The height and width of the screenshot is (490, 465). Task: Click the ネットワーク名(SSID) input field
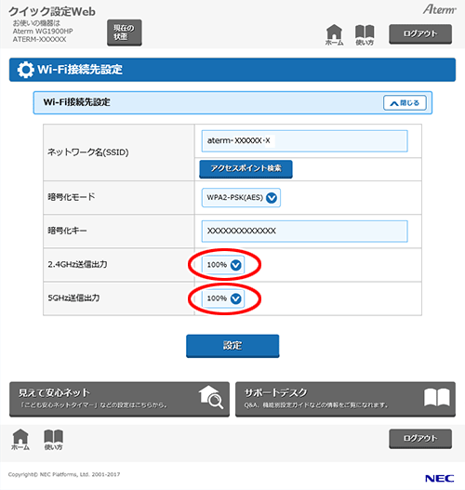coord(304,141)
